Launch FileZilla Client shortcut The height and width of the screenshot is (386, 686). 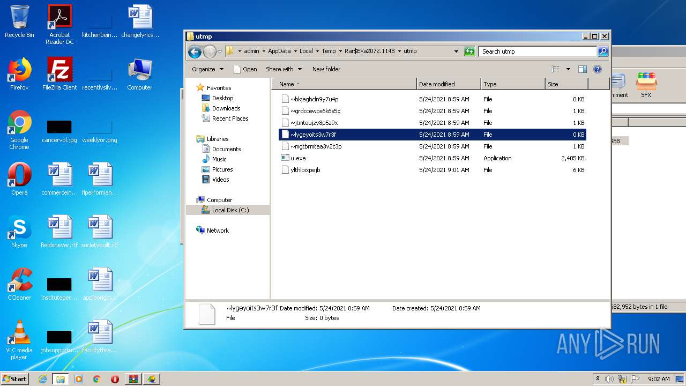59,74
